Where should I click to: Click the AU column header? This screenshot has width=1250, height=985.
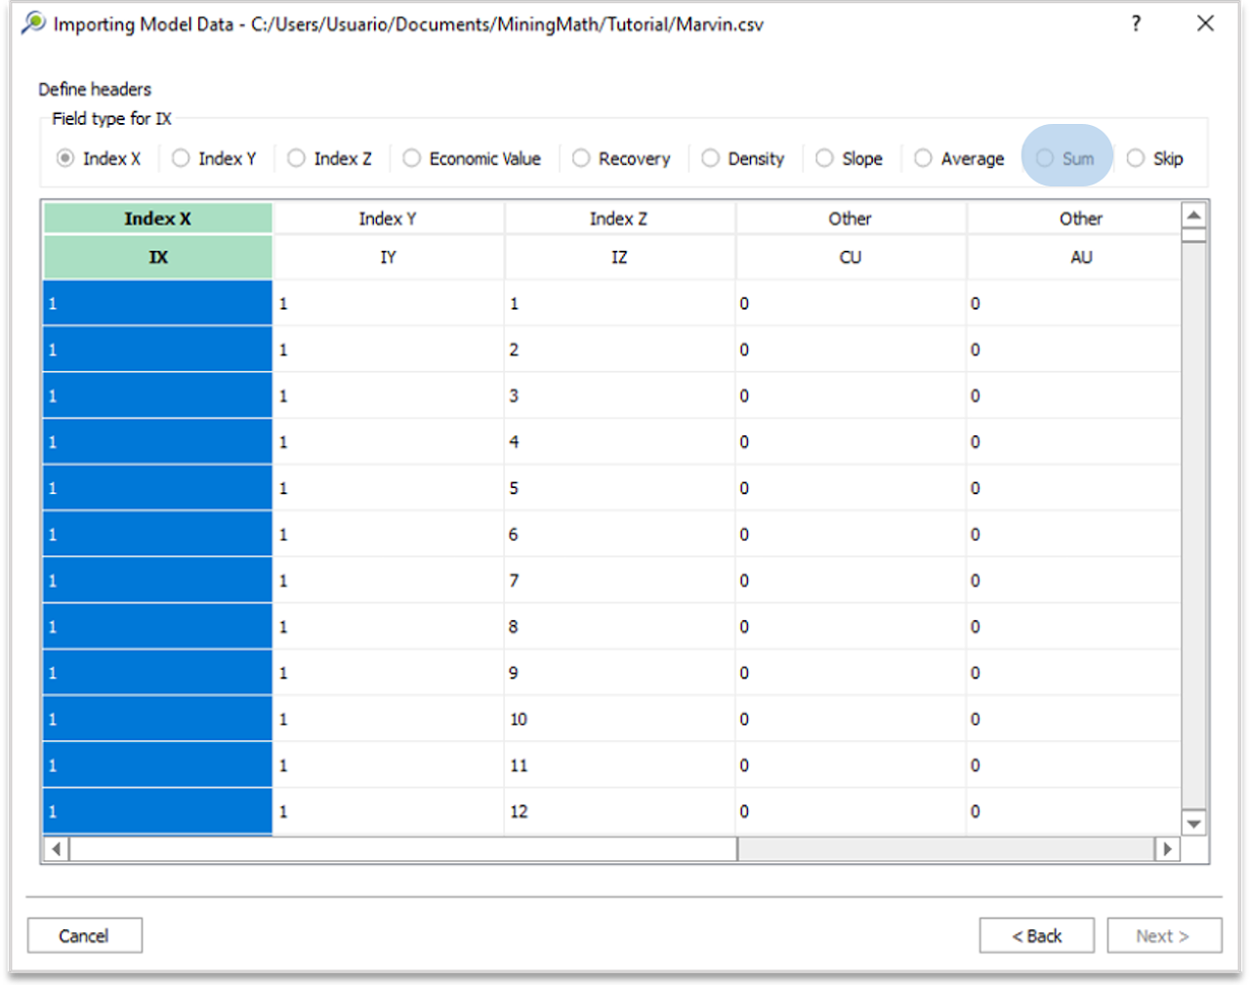(1081, 257)
